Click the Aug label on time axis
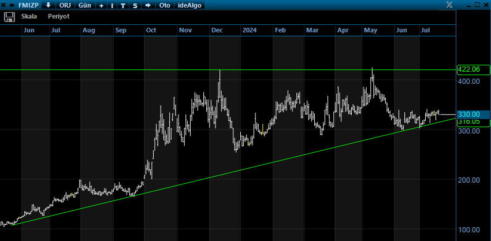 (89, 31)
